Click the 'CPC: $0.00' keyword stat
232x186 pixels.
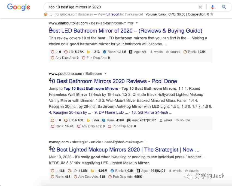(x=177, y=14)
